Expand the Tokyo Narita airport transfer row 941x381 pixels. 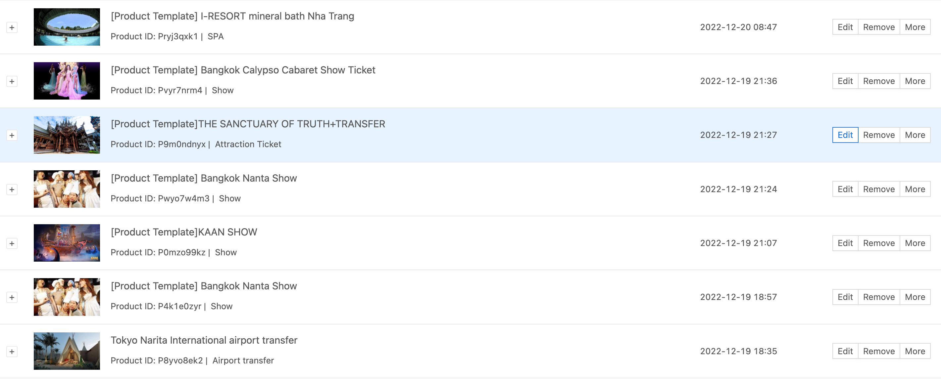(12, 352)
